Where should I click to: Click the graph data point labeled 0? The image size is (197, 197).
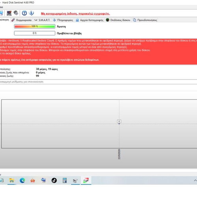[119, 122]
